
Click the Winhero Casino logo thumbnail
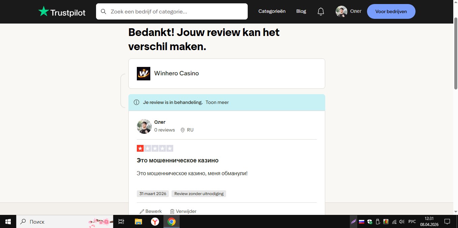click(x=143, y=74)
